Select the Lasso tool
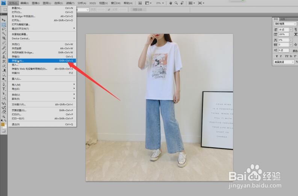Image resolution: width=298 pixels, height=196 pixels. (x=4, y=29)
